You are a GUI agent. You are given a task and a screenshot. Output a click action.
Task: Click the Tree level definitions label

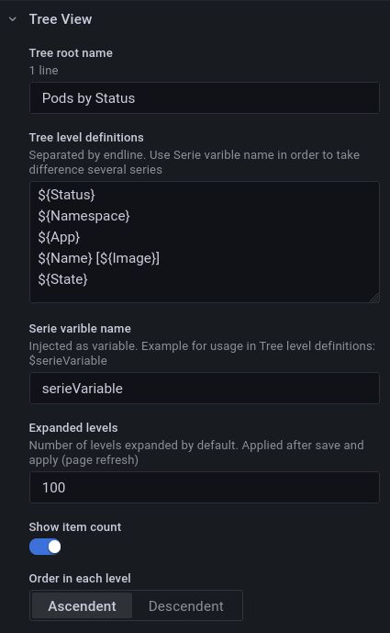[86, 137]
